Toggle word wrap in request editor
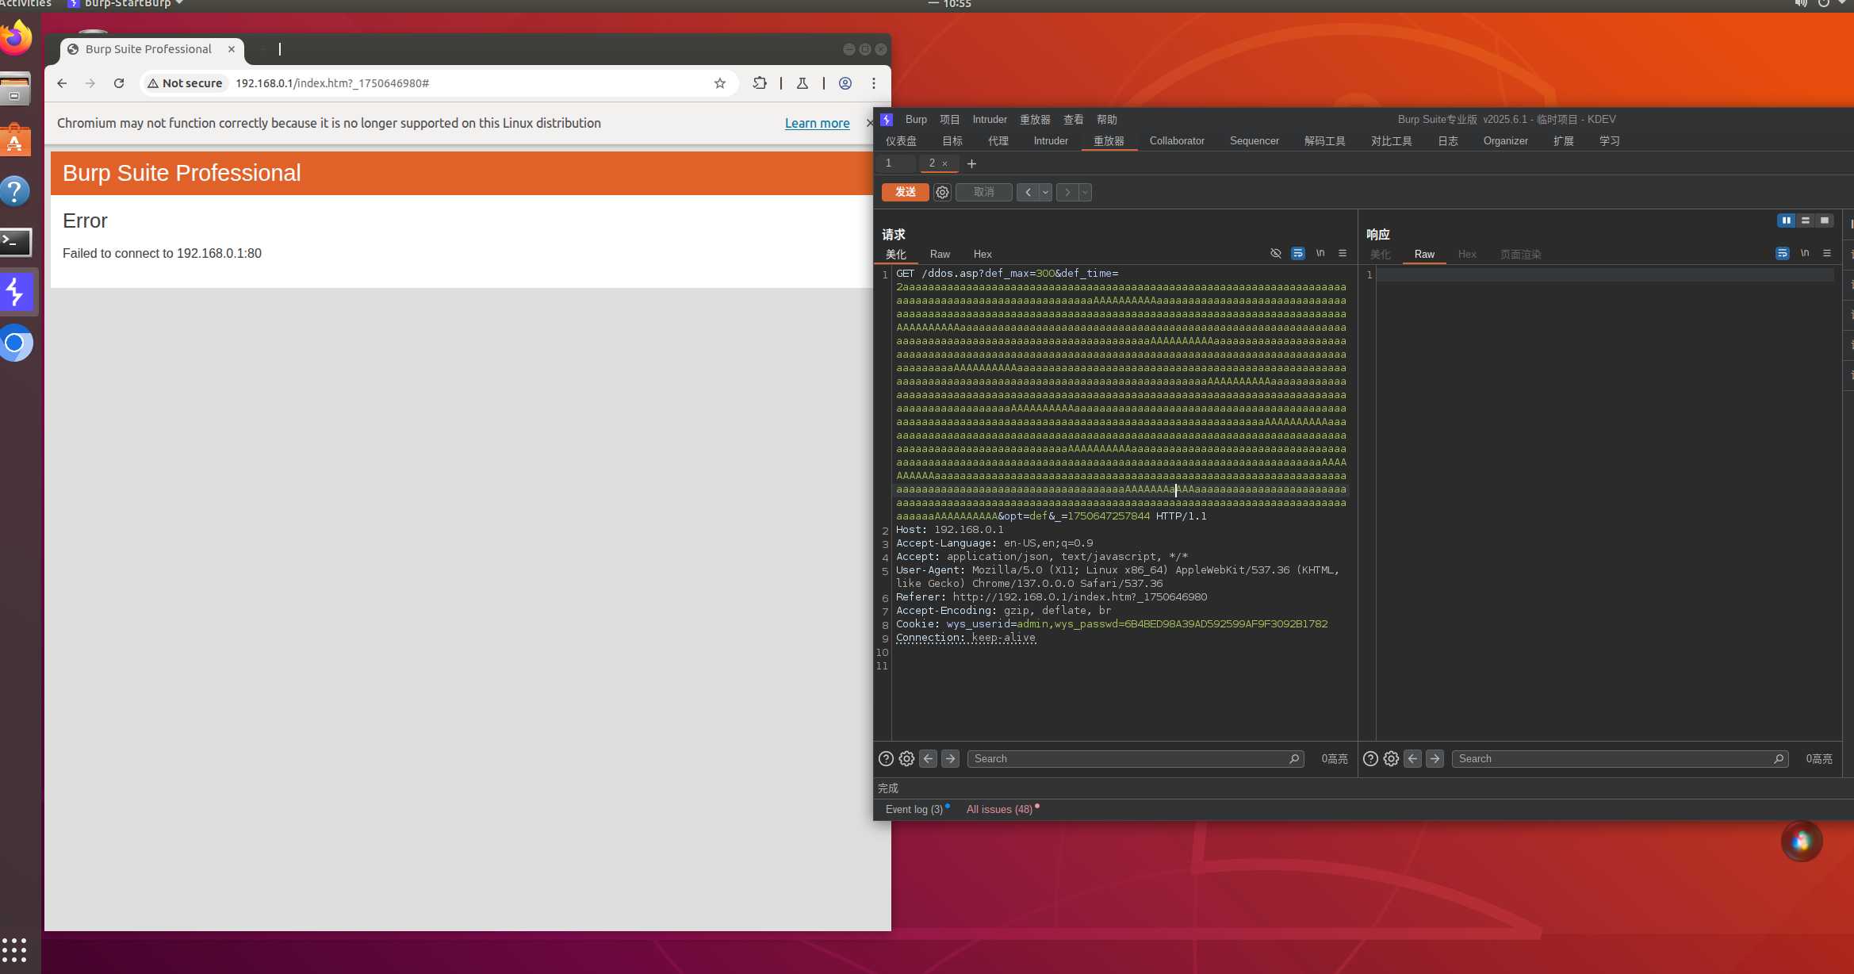1854x974 pixels. tap(1297, 254)
